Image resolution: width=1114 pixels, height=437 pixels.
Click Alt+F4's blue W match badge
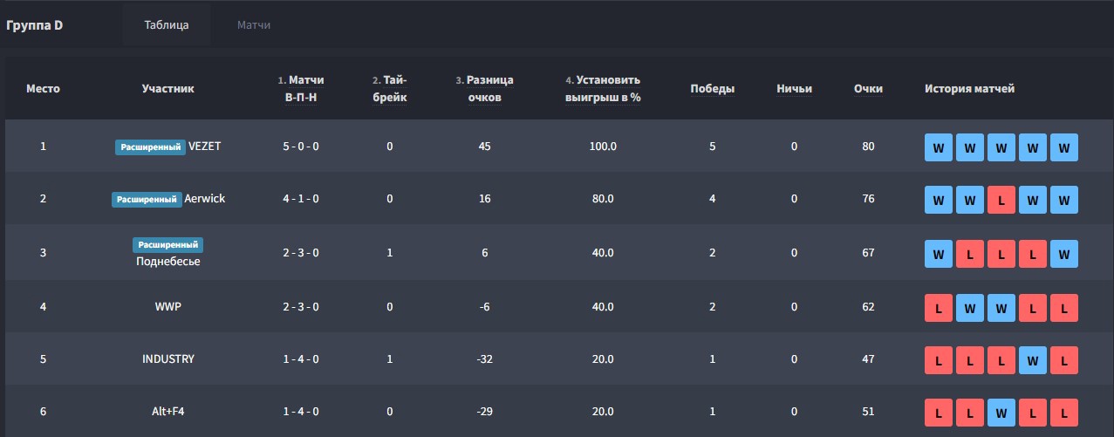[x=1001, y=413]
